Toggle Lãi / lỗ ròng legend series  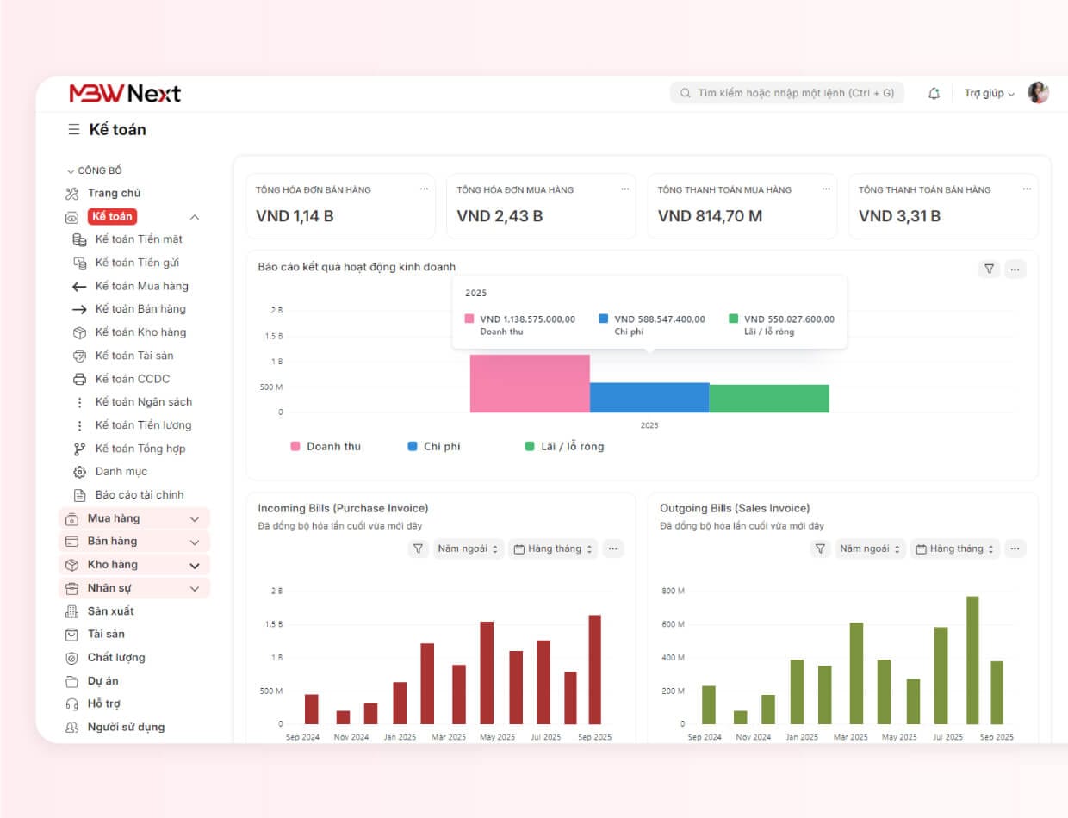pyautogui.click(x=564, y=446)
